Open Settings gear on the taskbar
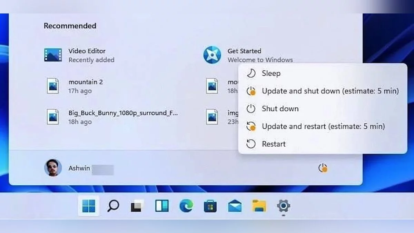 coord(283,206)
